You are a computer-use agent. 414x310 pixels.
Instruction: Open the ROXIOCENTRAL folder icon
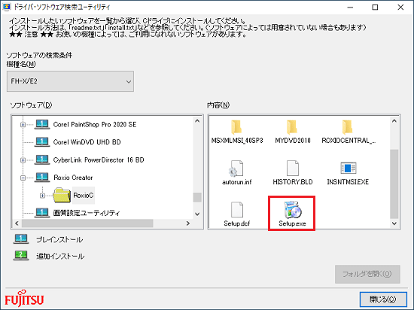pyautogui.click(x=348, y=127)
